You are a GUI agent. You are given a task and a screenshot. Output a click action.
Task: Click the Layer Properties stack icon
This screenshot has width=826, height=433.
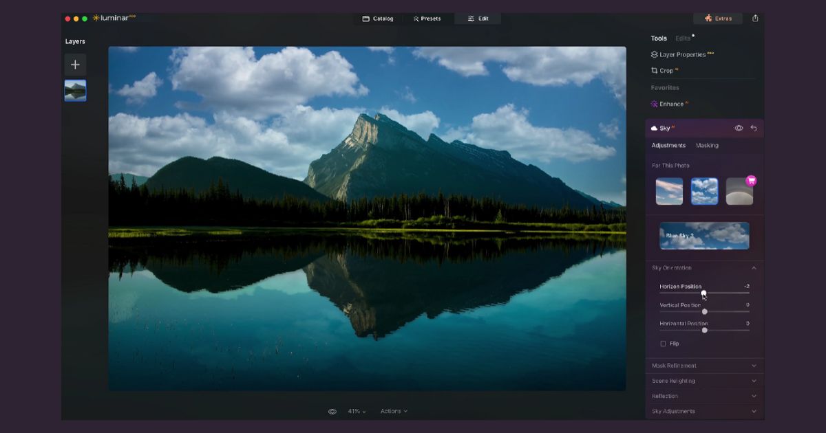(x=654, y=54)
